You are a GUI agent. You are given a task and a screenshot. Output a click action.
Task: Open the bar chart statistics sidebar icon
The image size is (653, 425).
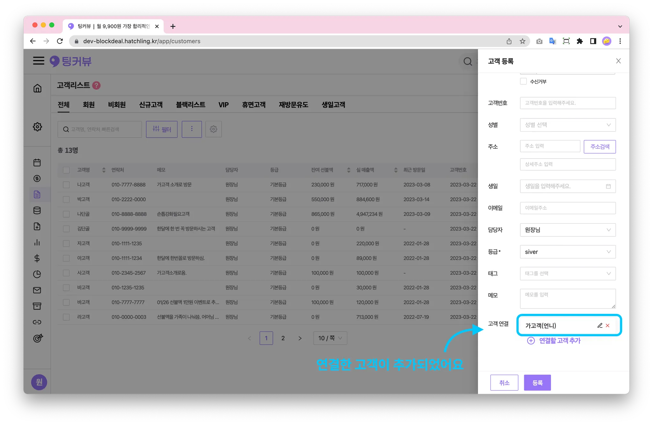pos(37,242)
